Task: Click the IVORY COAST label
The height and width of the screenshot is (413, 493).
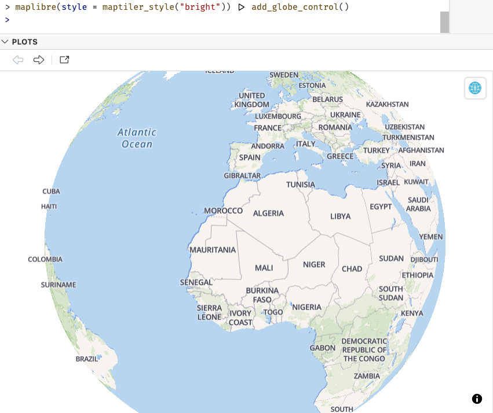Action: [240, 318]
